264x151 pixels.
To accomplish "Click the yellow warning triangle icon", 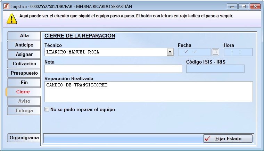I will (11, 19).
